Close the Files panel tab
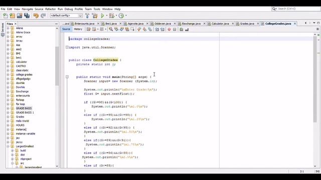Screen dimensions: 321x180 16,24
